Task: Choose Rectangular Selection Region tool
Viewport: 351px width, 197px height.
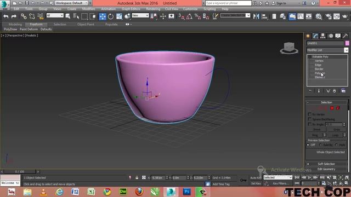Action: tap(84, 16)
